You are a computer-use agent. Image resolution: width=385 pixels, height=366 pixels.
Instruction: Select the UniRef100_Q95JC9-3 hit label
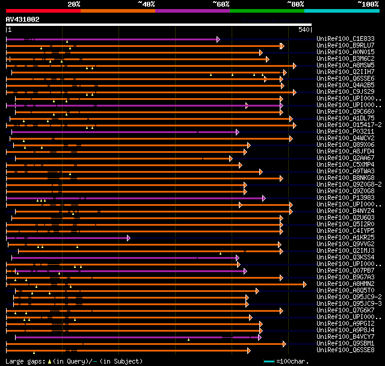point(349,304)
